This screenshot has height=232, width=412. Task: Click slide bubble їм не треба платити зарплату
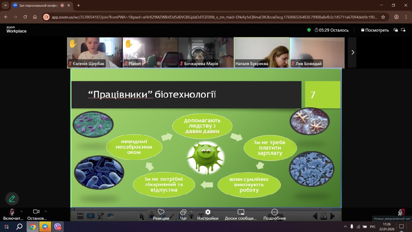[270, 148]
